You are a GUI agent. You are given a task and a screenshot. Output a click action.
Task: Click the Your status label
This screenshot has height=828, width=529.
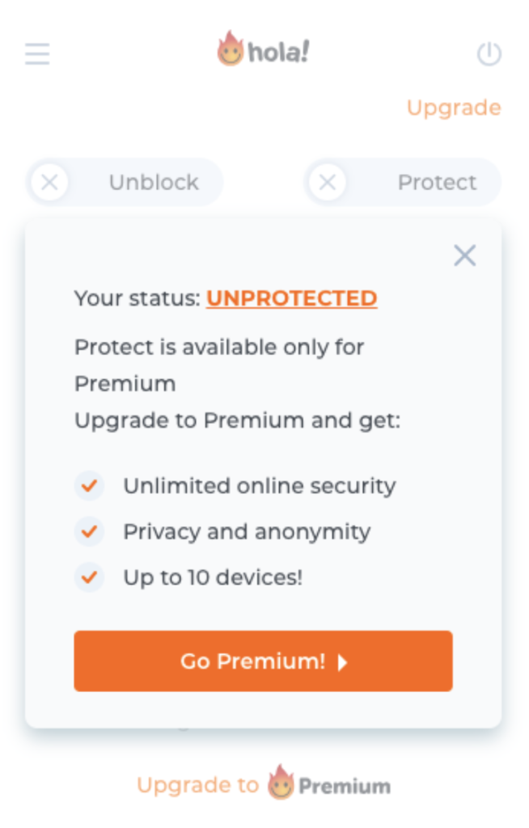(x=137, y=298)
